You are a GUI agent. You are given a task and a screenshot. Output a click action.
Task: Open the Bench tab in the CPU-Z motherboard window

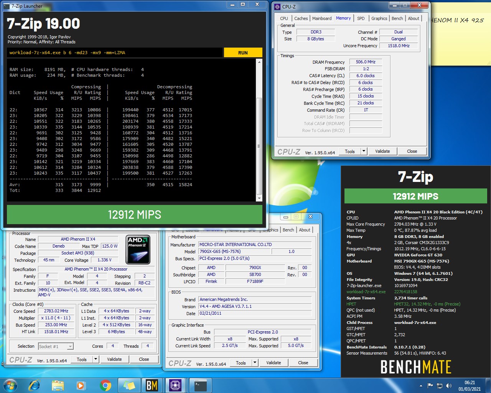click(x=288, y=230)
